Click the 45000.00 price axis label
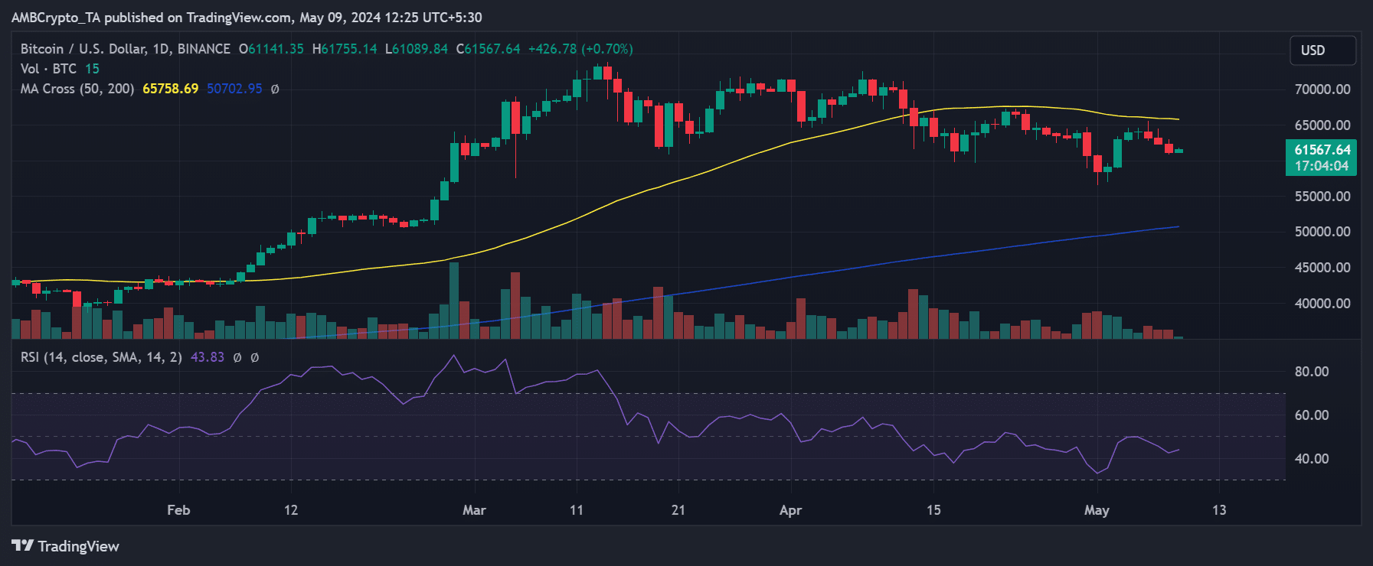1373x566 pixels. tap(1322, 268)
